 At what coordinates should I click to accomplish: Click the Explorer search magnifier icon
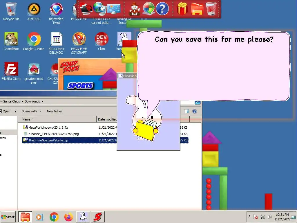[x=198, y=102]
